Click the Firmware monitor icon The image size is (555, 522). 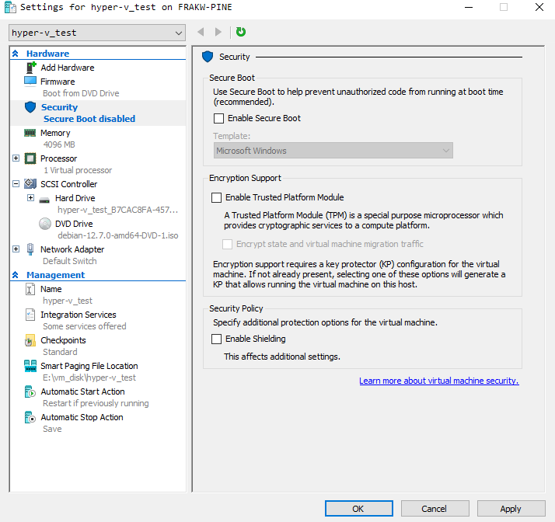click(x=30, y=82)
